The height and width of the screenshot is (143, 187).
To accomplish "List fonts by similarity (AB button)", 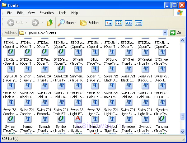I will (129, 23).
